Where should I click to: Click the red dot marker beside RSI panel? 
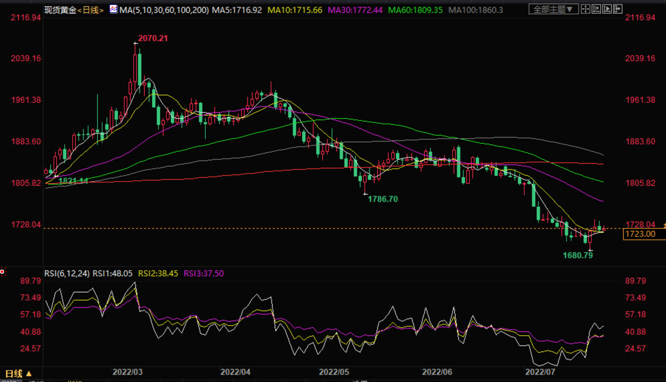(x=3, y=272)
